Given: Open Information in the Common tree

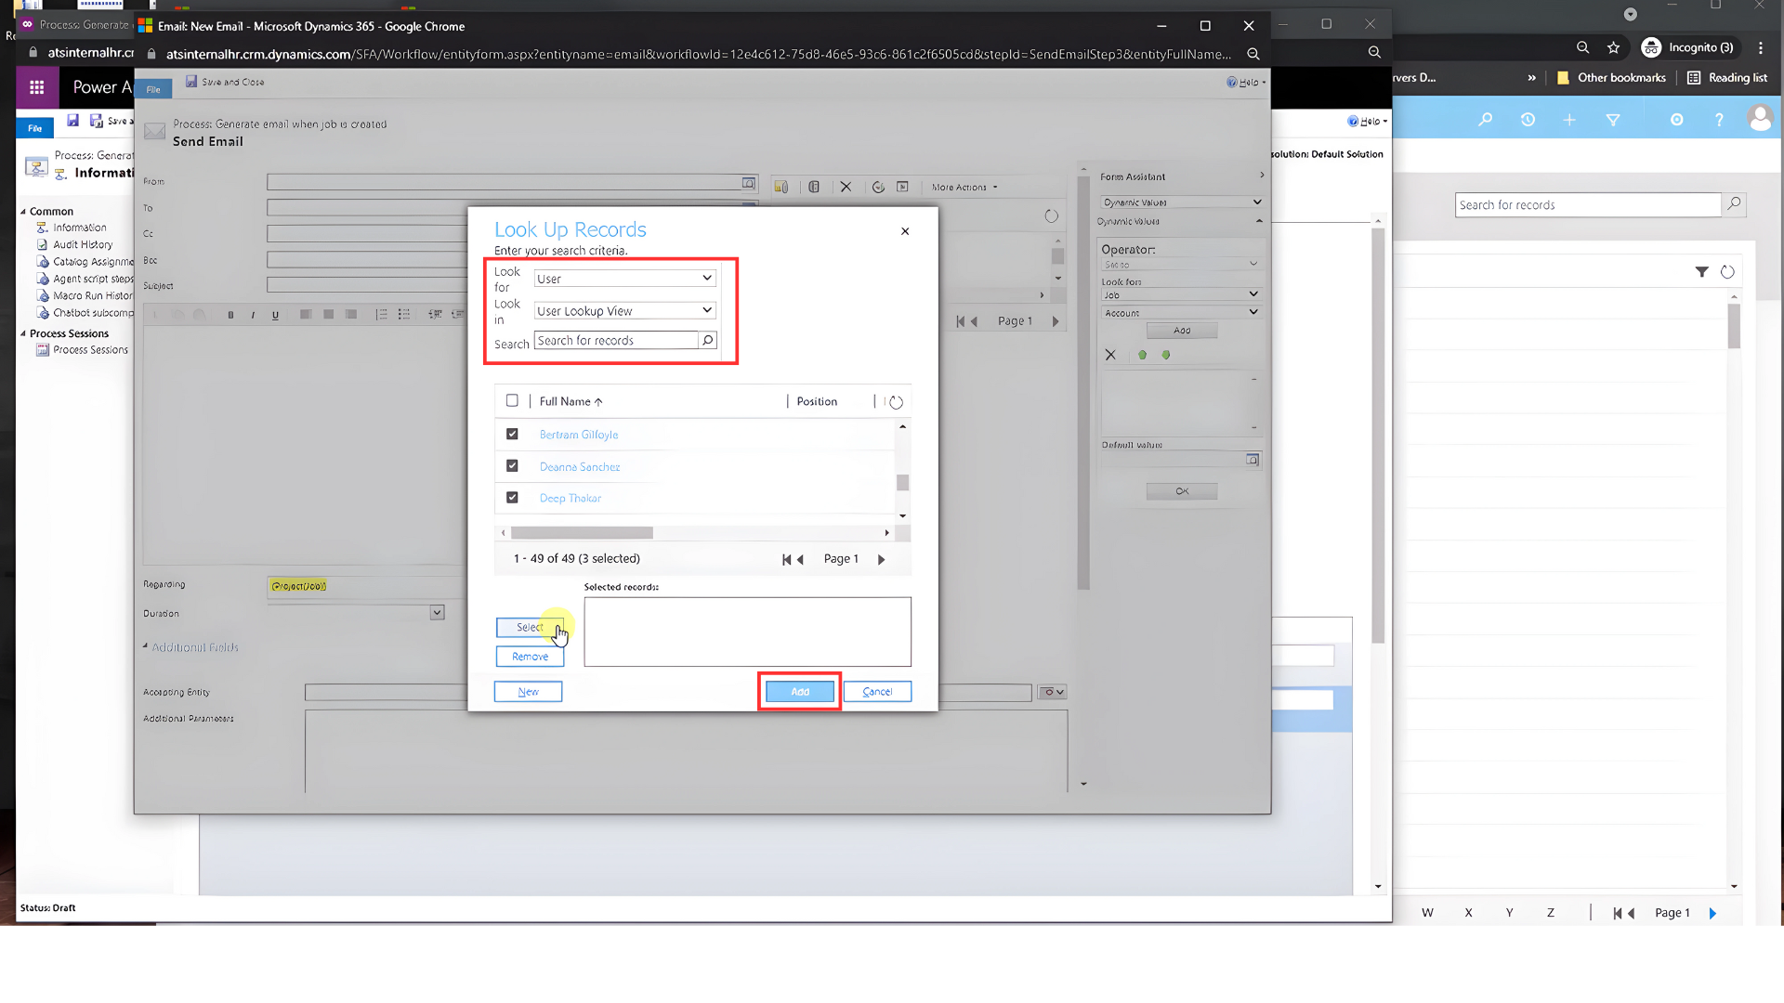Looking at the screenshot, I should point(79,228).
